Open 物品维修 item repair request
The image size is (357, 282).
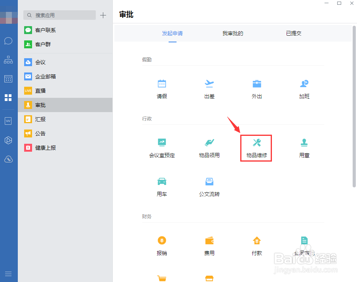(x=257, y=148)
